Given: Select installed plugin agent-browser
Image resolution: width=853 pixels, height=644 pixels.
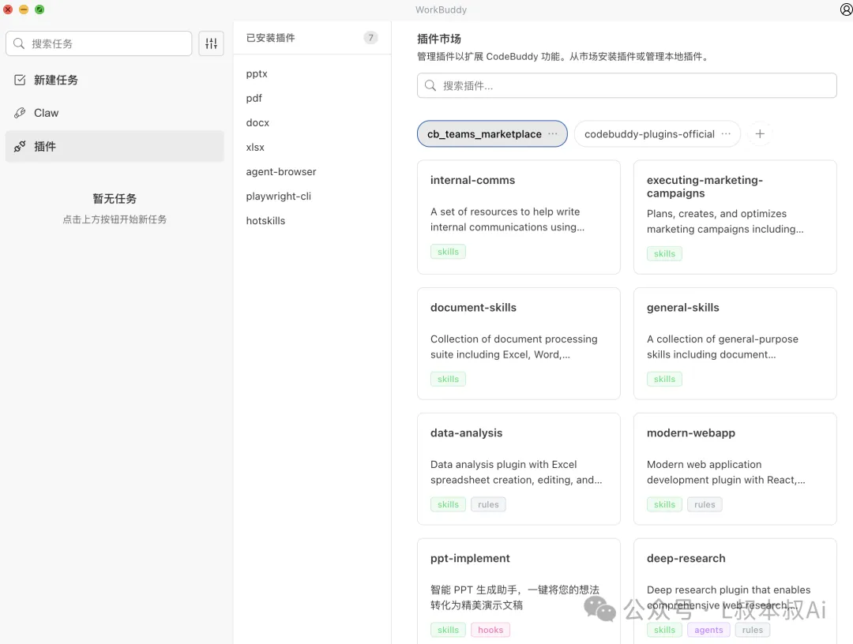Looking at the screenshot, I should (280, 172).
